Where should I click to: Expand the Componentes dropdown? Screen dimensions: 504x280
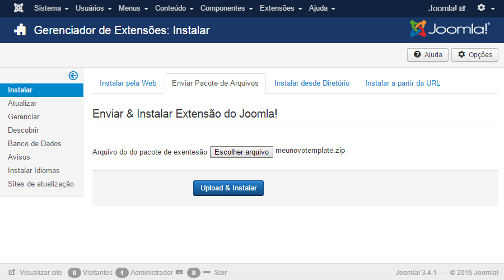[x=227, y=8]
